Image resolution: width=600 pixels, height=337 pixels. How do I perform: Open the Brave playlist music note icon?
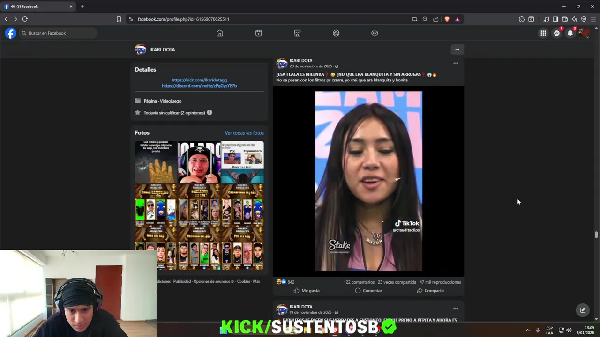pyautogui.click(x=546, y=19)
